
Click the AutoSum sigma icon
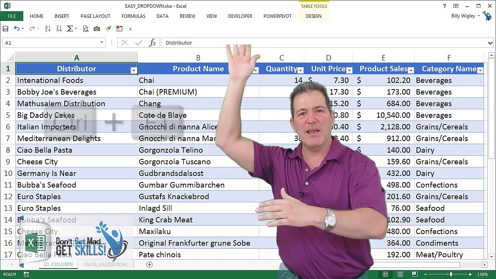click(70, 29)
